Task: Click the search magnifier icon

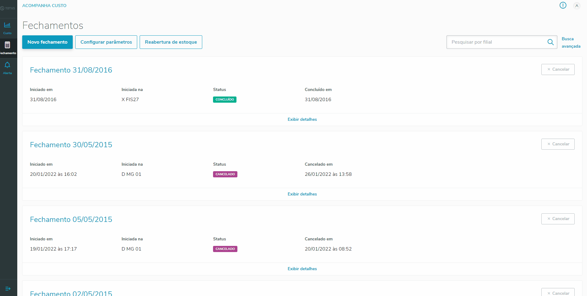Action: [x=551, y=42]
